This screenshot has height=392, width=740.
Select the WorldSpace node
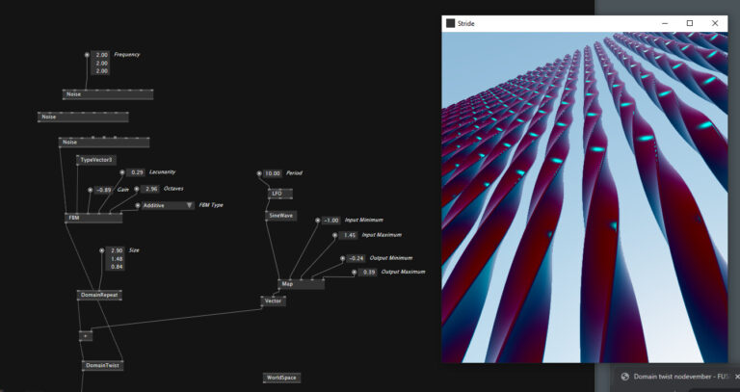[x=281, y=378]
